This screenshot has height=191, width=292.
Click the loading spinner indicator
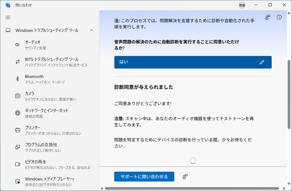pyautogui.click(x=193, y=160)
